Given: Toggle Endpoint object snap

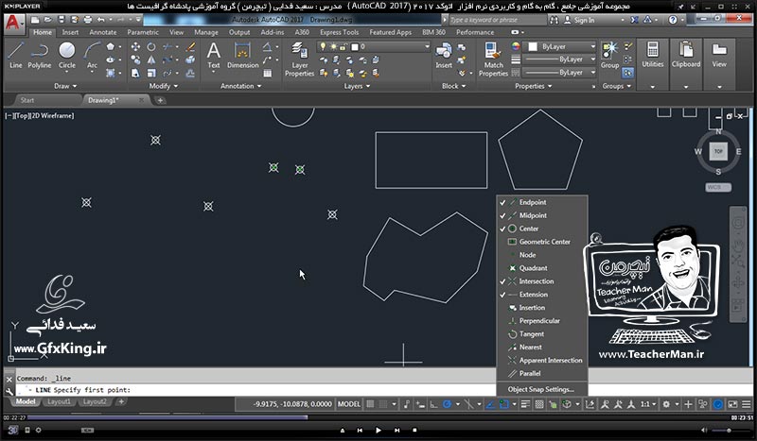Looking at the screenshot, I should (542, 202).
